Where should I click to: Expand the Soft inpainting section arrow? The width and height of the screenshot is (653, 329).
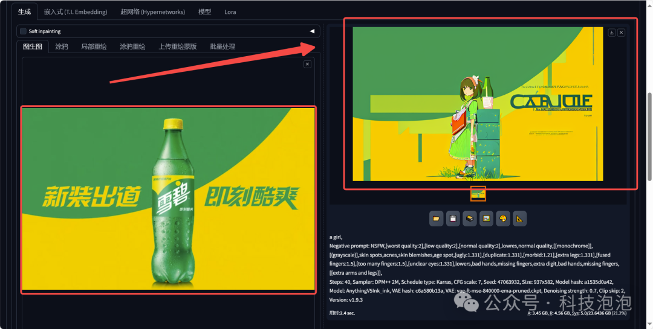click(312, 31)
